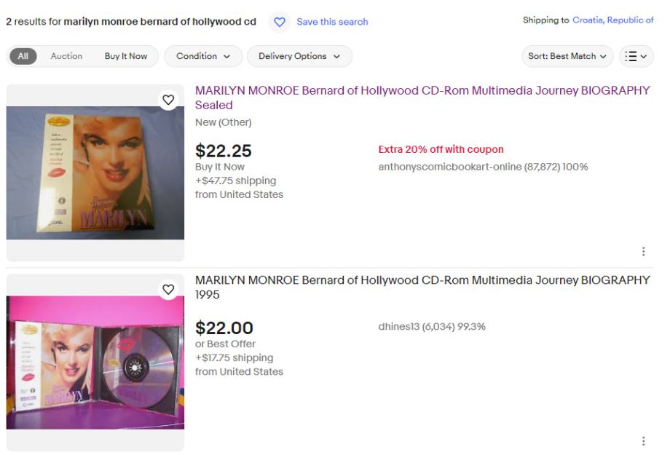Open more options for the 1995 listing
670x455 pixels.
tap(643, 441)
